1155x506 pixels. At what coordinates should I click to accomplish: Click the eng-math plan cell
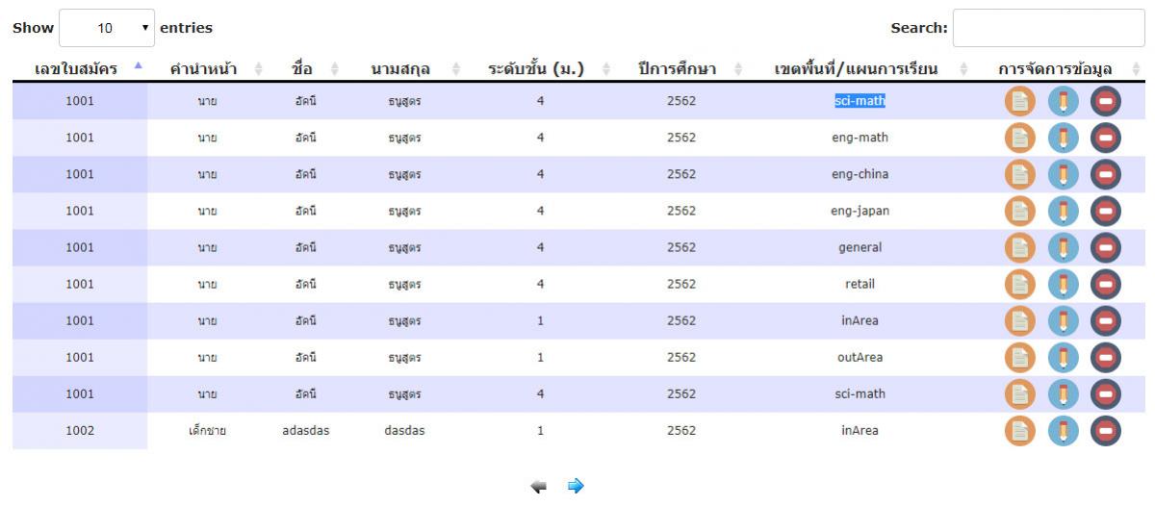click(x=860, y=138)
